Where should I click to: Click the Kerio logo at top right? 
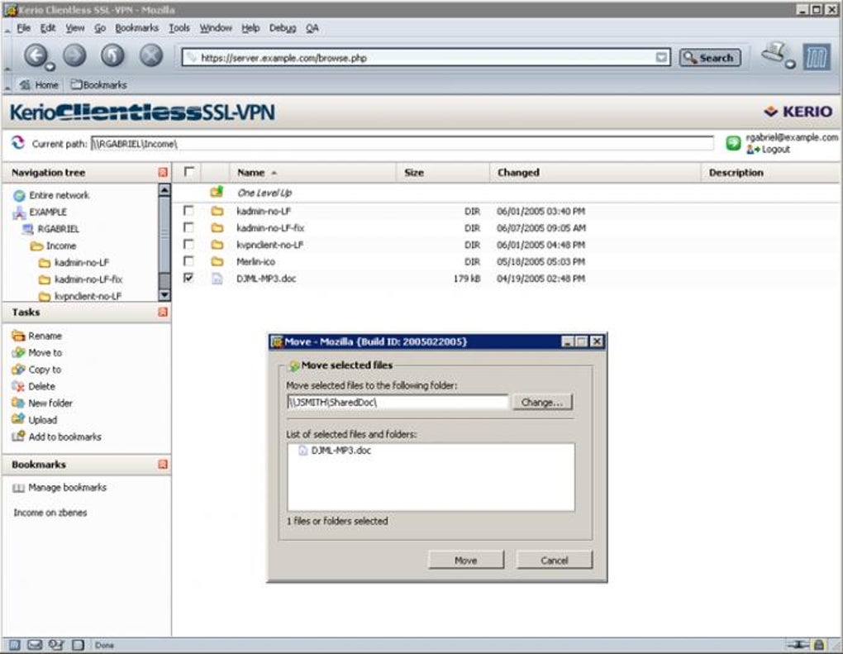(x=798, y=112)
